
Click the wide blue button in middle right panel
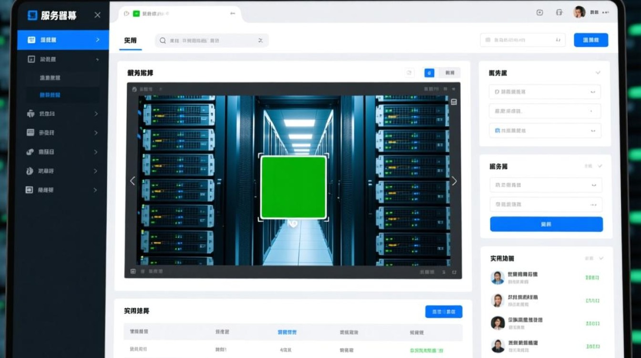pyautogui.click(x=546, y=224)
